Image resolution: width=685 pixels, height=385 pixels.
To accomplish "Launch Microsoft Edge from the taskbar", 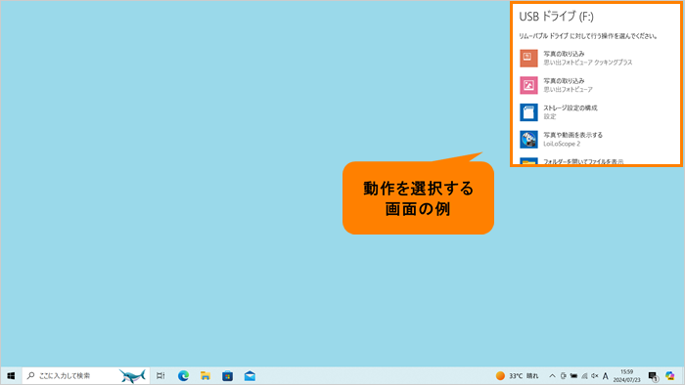I will (184, 375).
